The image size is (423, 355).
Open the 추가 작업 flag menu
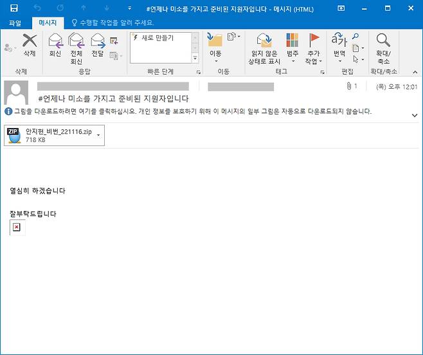tap(314, 49)
